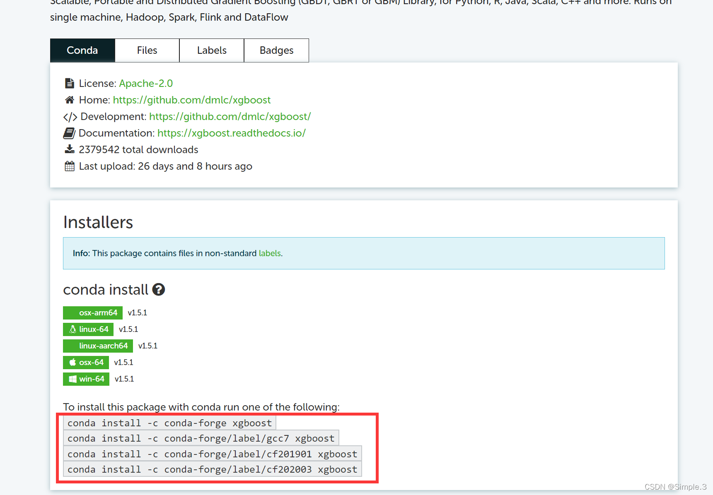The image size is (713, 495).
Task: Switch to the Files tab
Action: click(x=147, y=50)
